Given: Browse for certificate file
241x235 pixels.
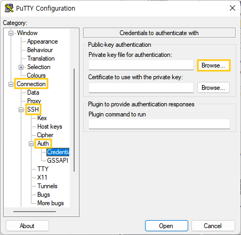Looking at the screenshot, I should (x=213, y=88).
